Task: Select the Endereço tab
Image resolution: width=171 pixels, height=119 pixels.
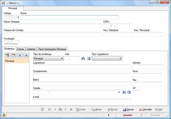Action: pos(9,49)
